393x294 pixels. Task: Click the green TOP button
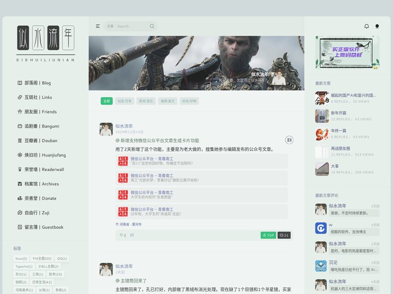pyautogui.click(x=269, y=235)
